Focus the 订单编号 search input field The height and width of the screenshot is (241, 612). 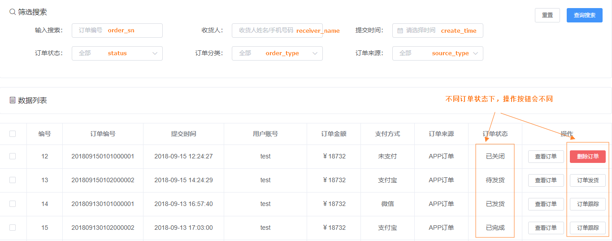point(117,31)
